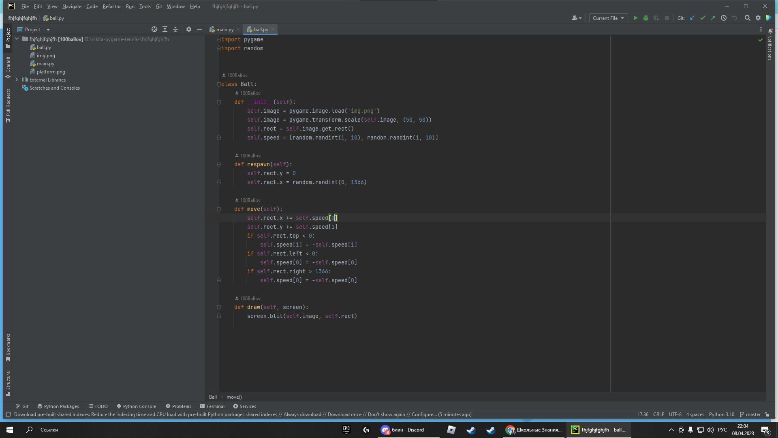Select main.py in project tree
Screen dimensions: 778x438
[x=45, y=64]
